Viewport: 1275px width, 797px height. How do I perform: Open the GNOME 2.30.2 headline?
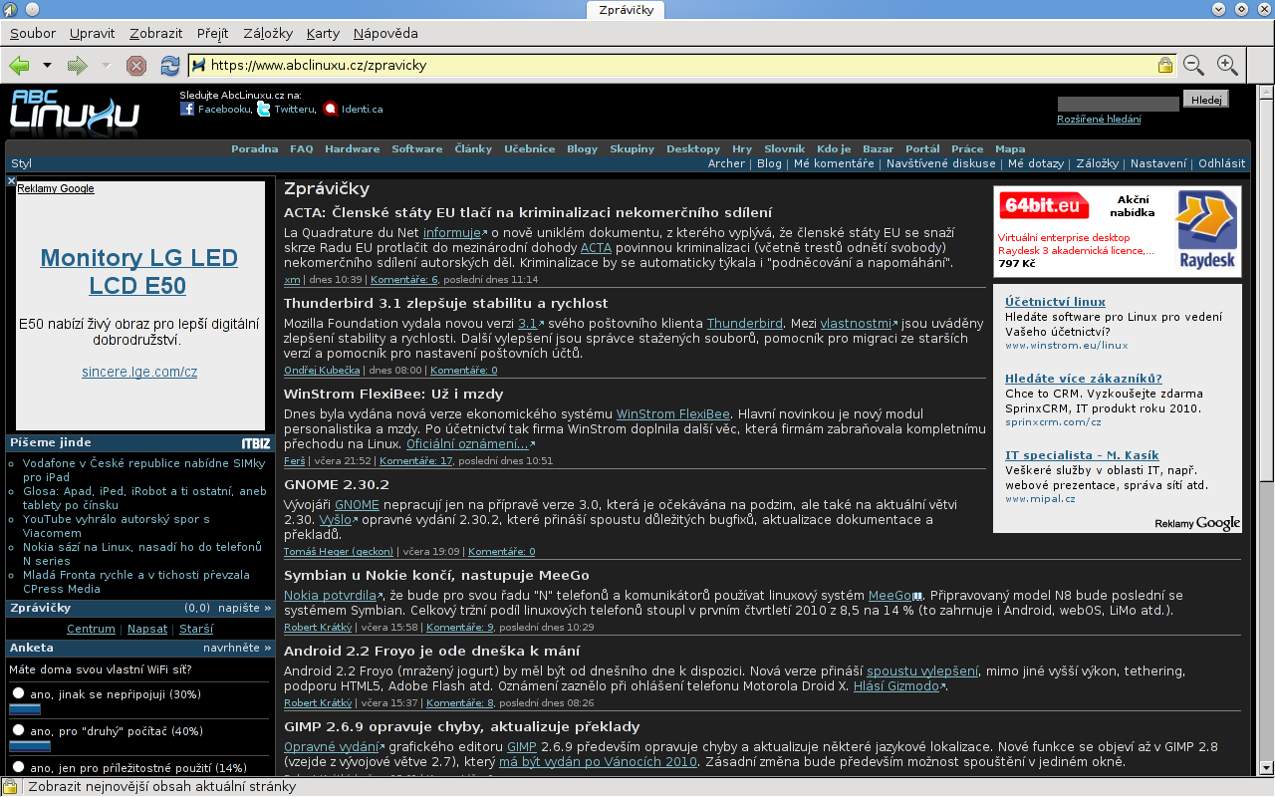337,484
